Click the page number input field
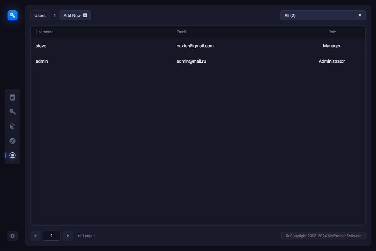The width and height of the screenshot is (376, 251). coord(52,236)
